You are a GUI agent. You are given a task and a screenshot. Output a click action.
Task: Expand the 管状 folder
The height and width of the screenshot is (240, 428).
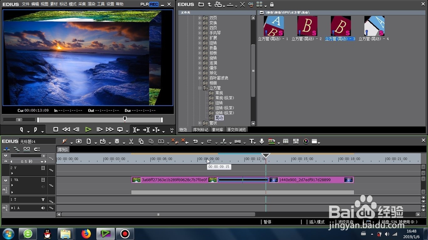[199, 123]
